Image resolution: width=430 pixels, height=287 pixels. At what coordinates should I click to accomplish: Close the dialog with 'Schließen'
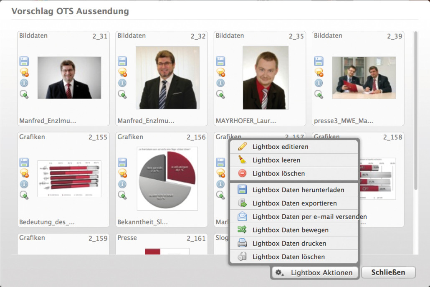388,272
